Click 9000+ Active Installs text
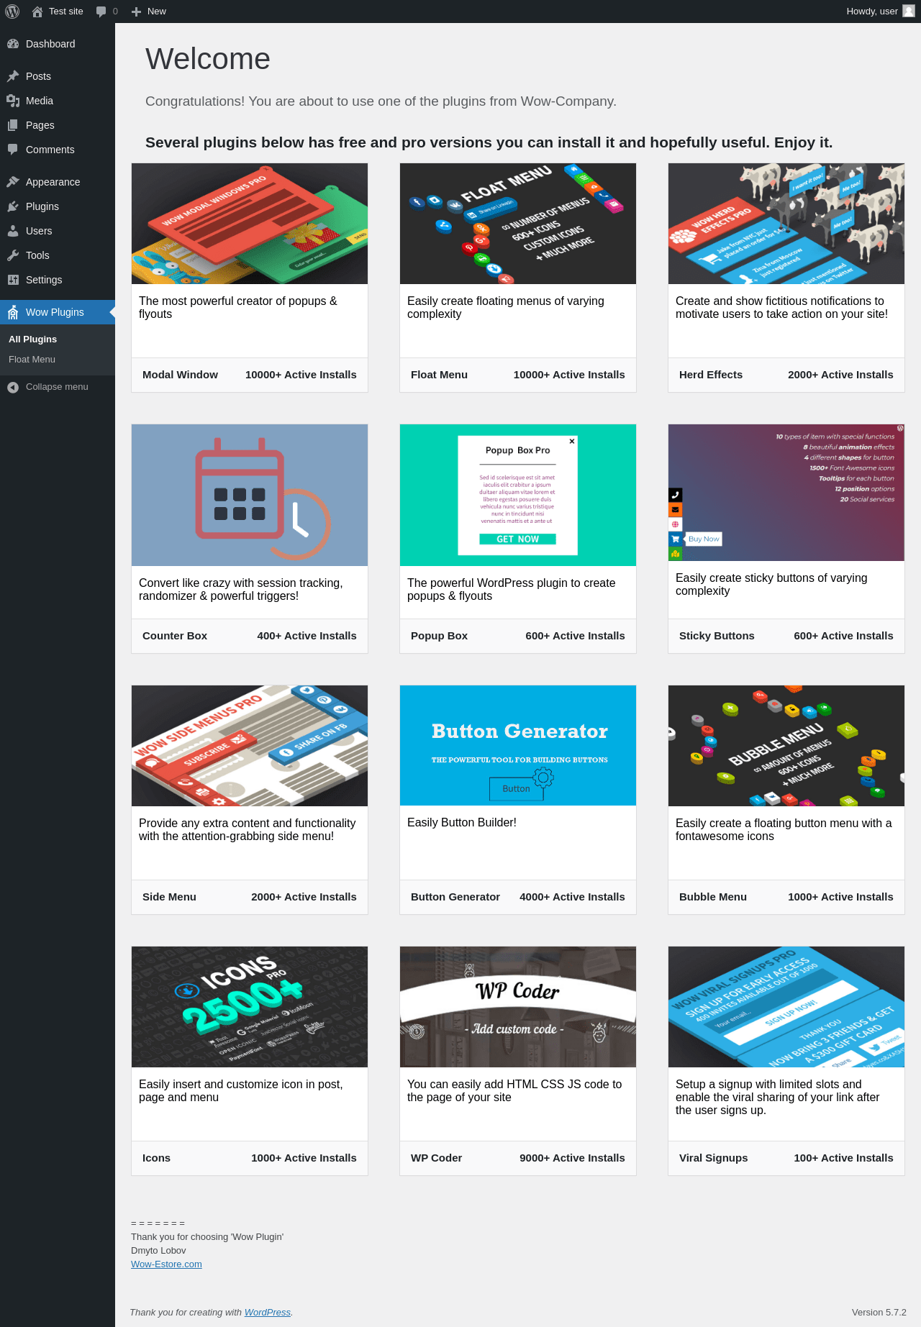 click(x=572, y=1158)
